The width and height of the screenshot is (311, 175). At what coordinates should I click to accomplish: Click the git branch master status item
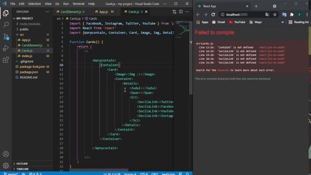point(11,174)
